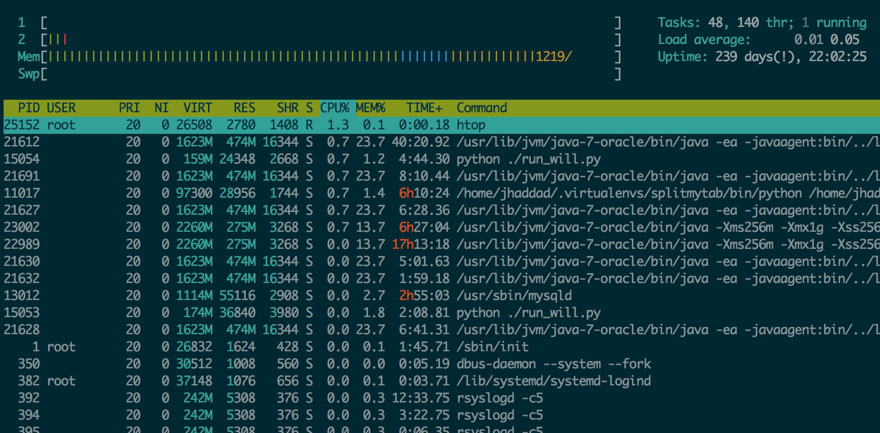
Task: Select the /usr/sbin/mysqld process row
Action: [514, 296]
